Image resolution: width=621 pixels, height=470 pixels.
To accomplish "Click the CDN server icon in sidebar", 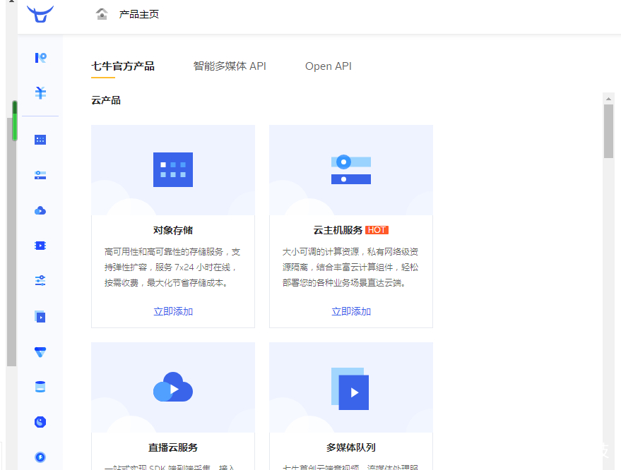I will [40, 175].
